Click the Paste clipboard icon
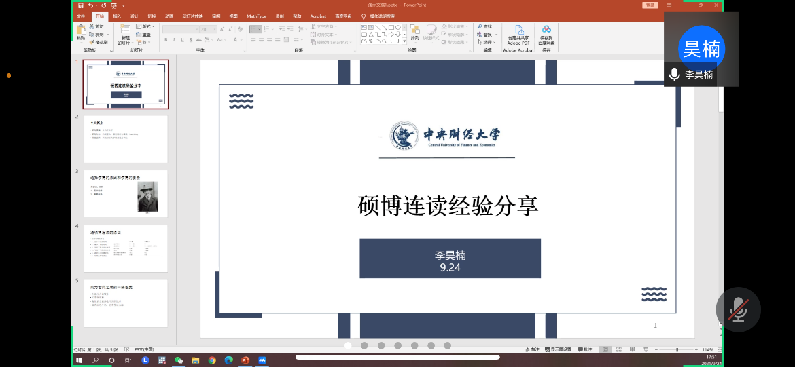 81,31
